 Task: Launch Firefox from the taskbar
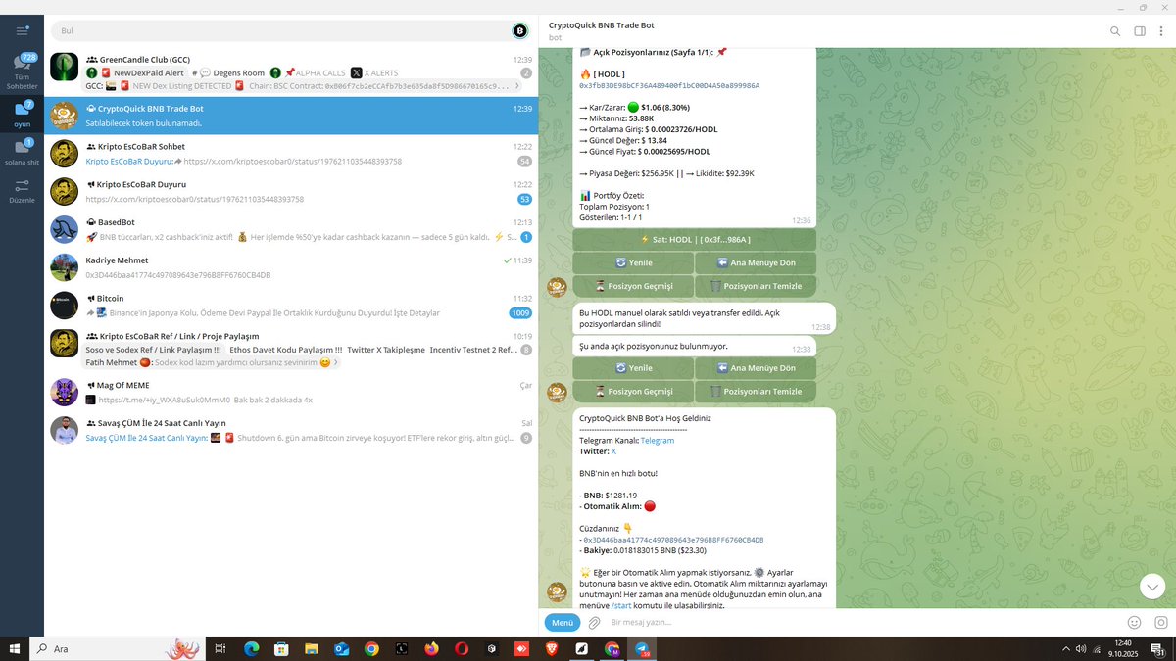(431, 648)
